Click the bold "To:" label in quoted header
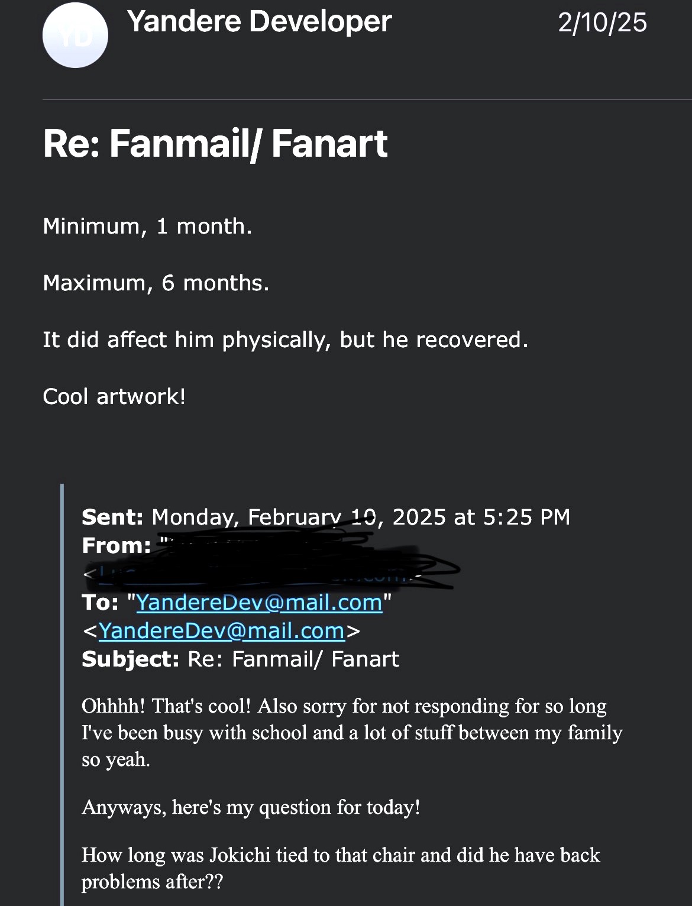The image size is (692, 906). pyautogui.click(x=100, y=602)
